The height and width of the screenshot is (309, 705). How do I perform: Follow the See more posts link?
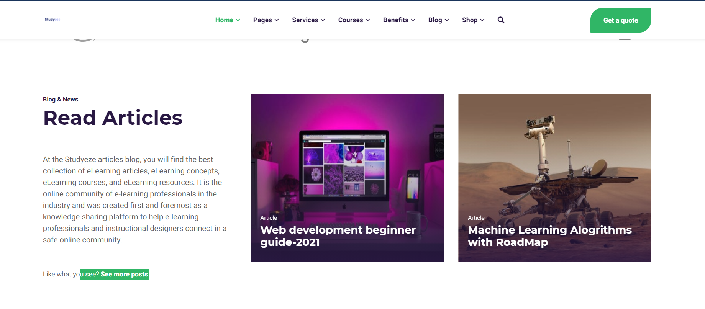click(124, 274)
